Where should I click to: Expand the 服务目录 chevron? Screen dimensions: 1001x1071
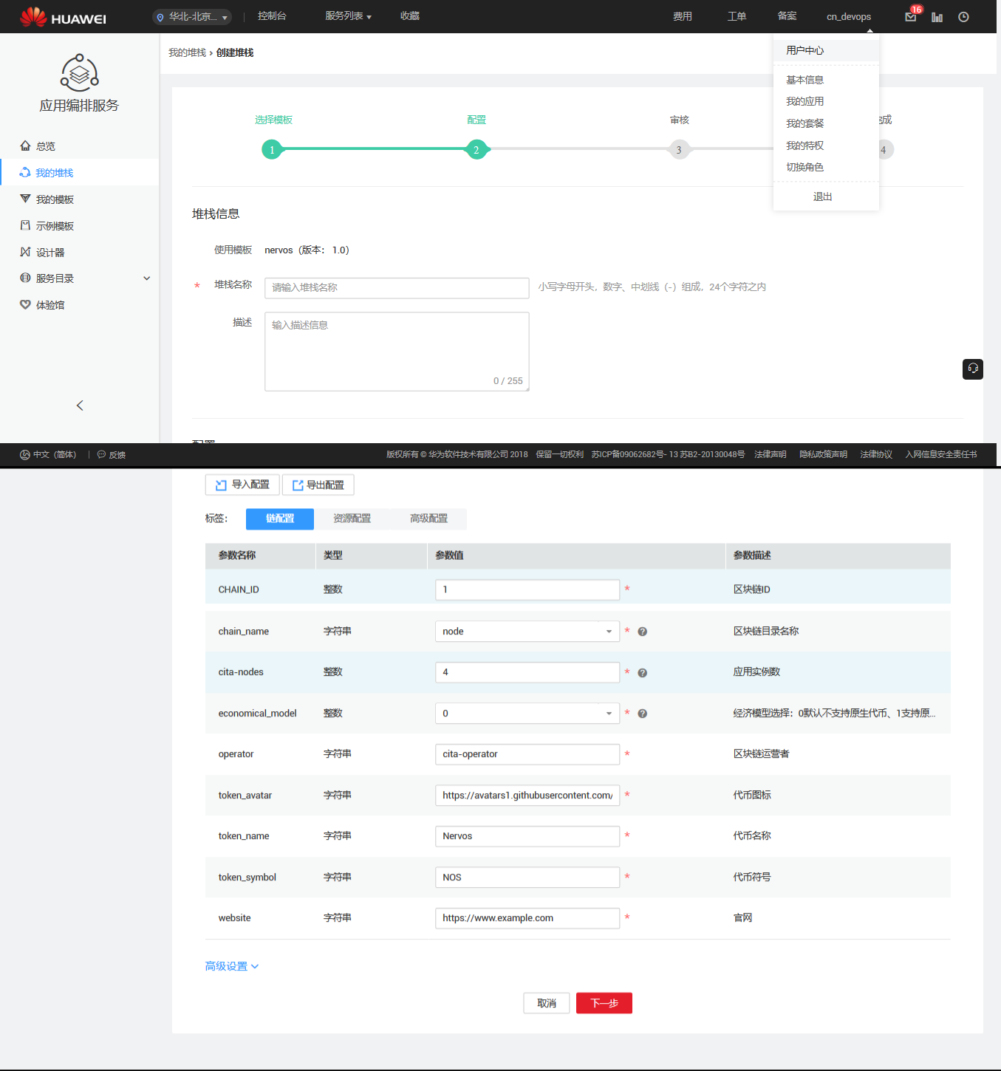pos(146,278)
